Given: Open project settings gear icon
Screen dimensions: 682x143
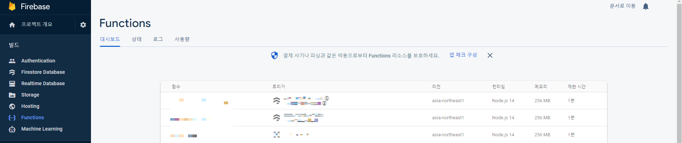Looking at the screenshot, I should 83,25.
